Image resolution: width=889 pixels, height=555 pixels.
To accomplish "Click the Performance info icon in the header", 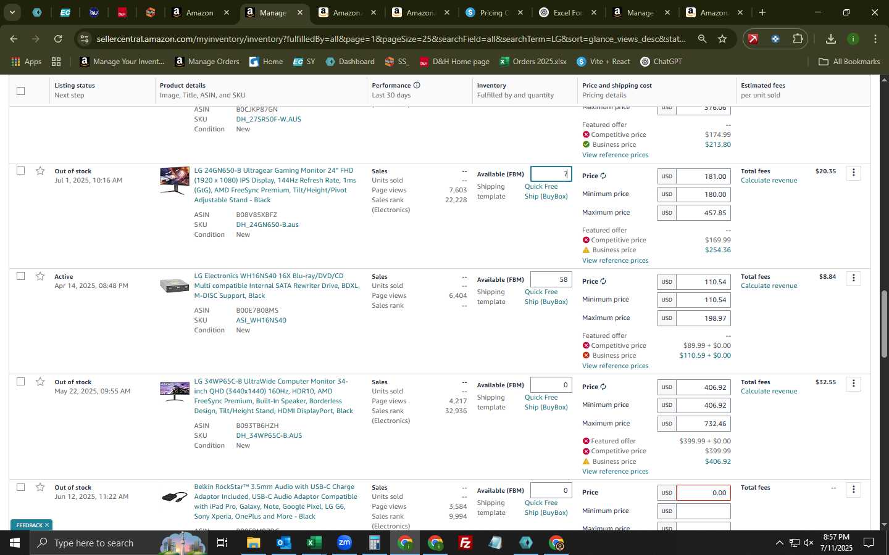I will [417, 85].
